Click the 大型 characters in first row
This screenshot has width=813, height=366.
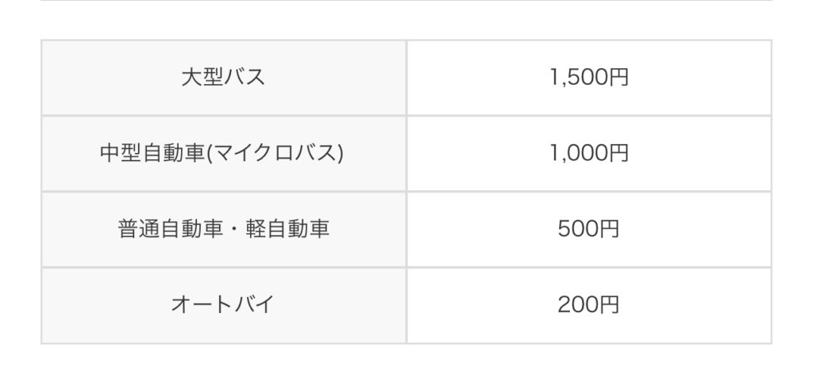(202, 78)
